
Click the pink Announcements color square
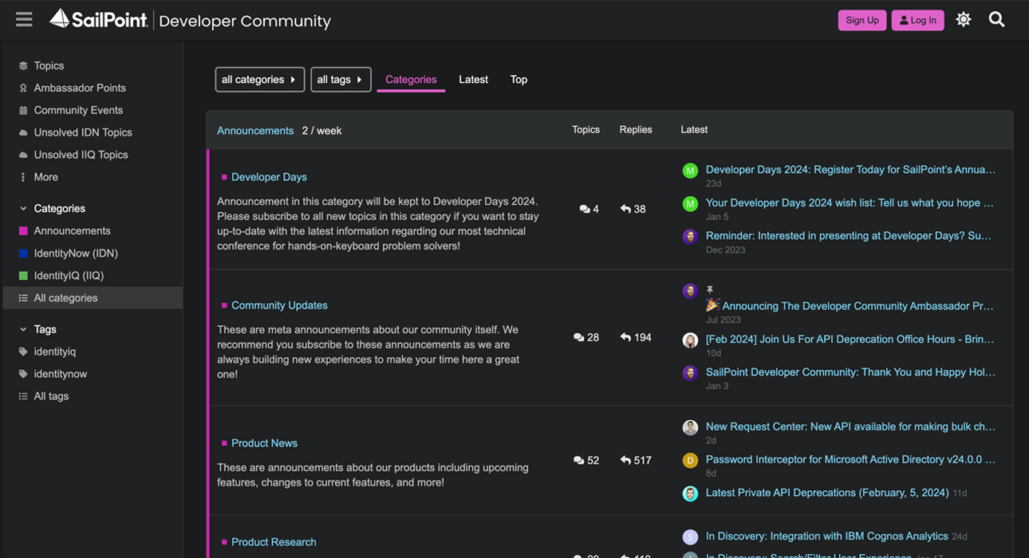coord(23,230)
